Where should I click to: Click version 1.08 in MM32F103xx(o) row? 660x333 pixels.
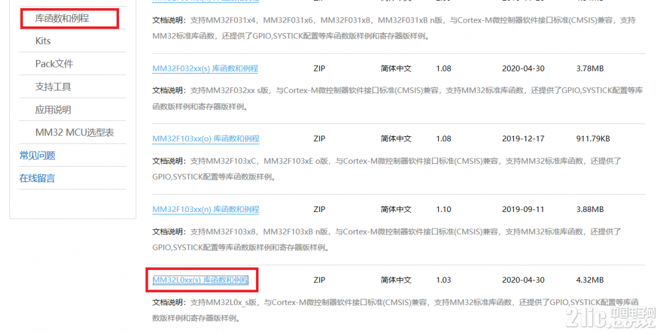444,139
